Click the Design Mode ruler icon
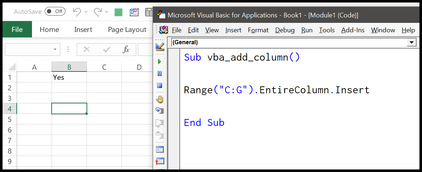This screenshot has height=172, width=422. point(160,46)
